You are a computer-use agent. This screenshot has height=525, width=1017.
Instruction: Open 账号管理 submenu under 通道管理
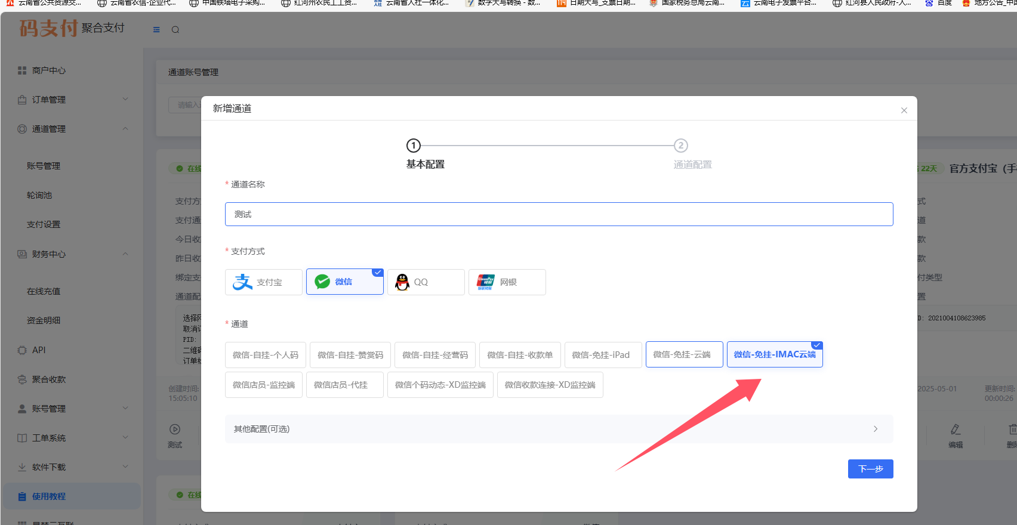[x=44, y=166]
